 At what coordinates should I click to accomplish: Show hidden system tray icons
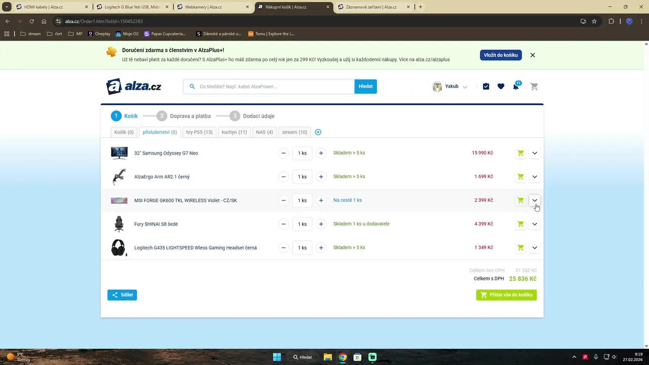click(x=574, y=357)
